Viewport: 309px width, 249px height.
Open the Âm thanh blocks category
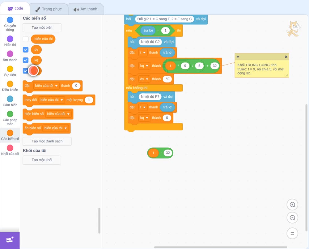[x=10, y=56]
